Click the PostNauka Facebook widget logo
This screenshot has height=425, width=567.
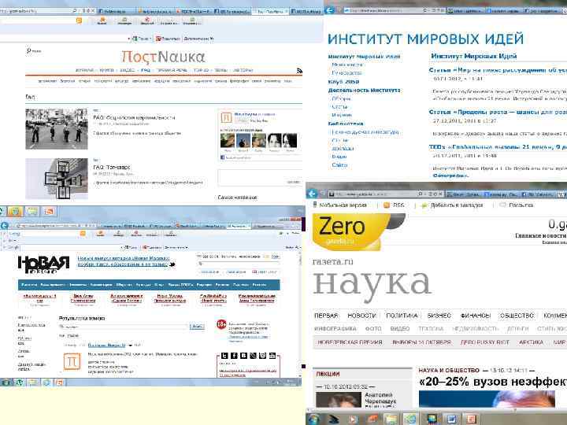(x=226, y=117)
